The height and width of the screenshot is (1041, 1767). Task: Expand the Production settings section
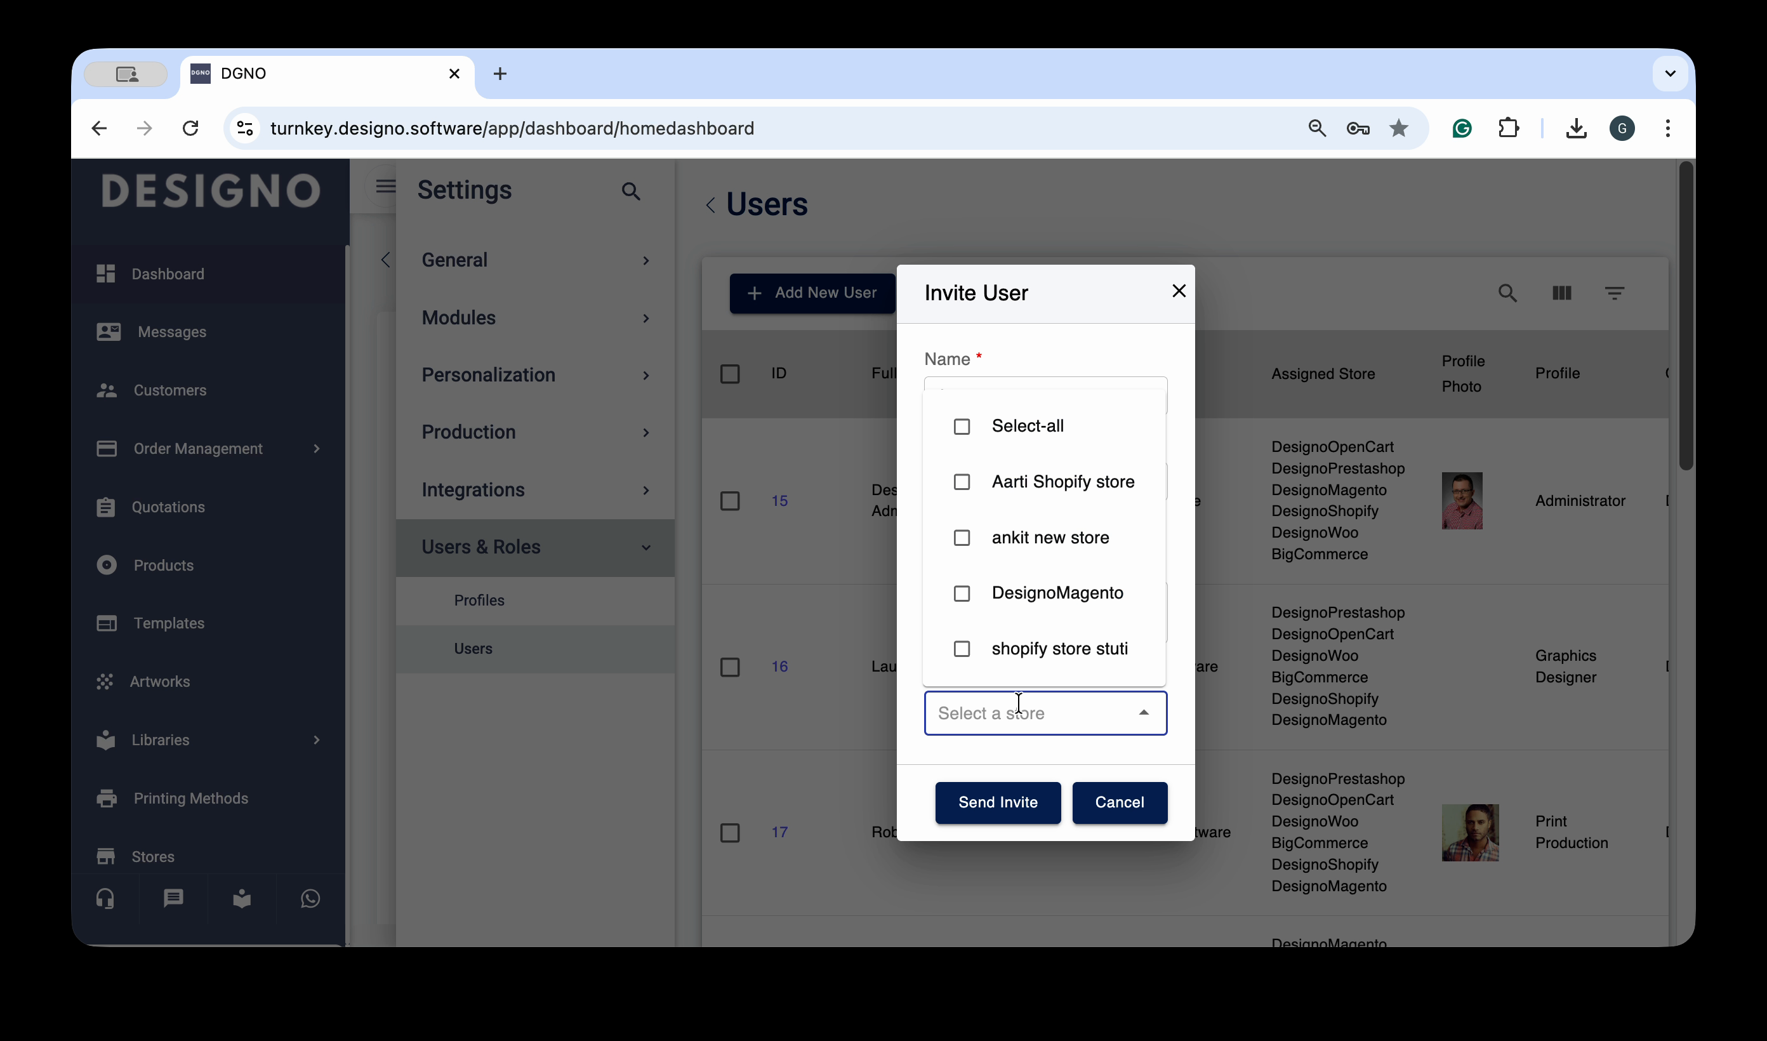point(535,432)
